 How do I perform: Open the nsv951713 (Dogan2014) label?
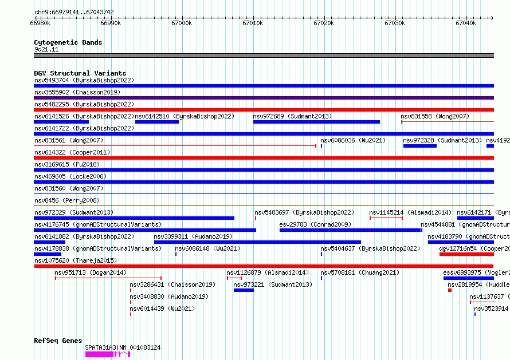91,272
